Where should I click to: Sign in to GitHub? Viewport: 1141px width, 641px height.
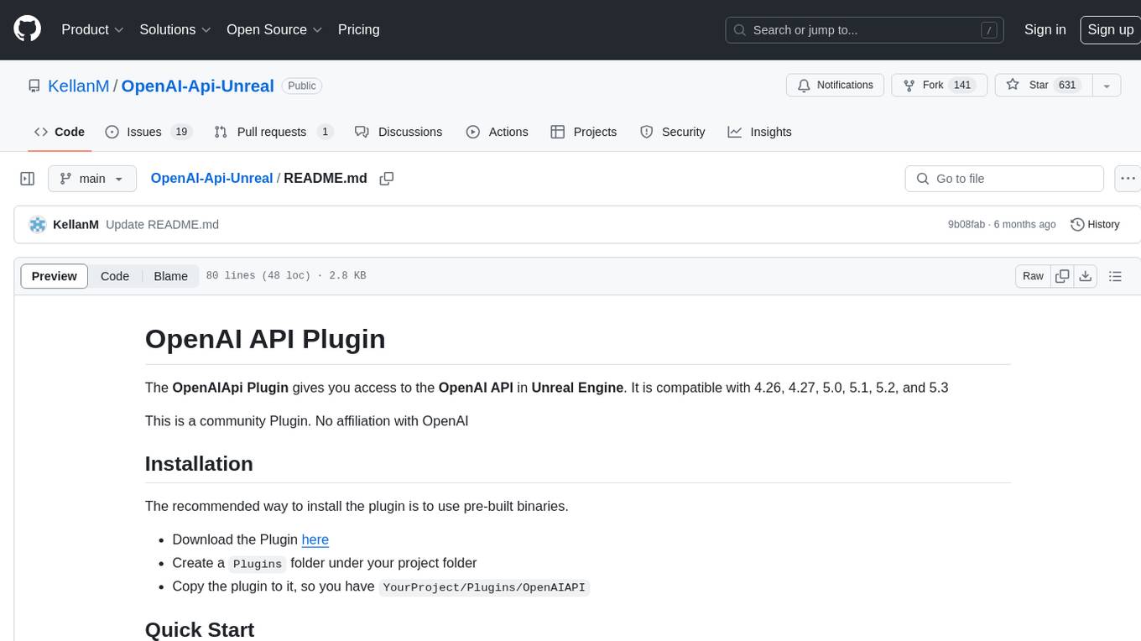click(x=1045, y=29)
